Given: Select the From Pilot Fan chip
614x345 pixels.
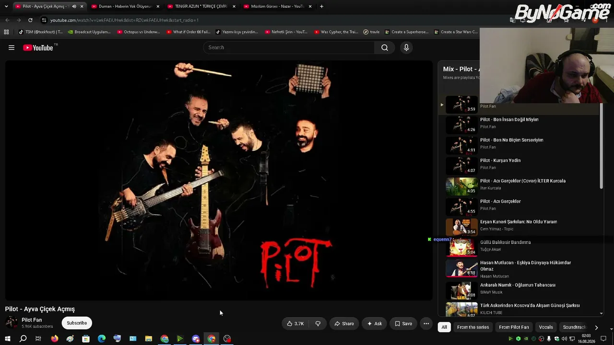Looking at the screenshot, I should (x=514, y=327).
